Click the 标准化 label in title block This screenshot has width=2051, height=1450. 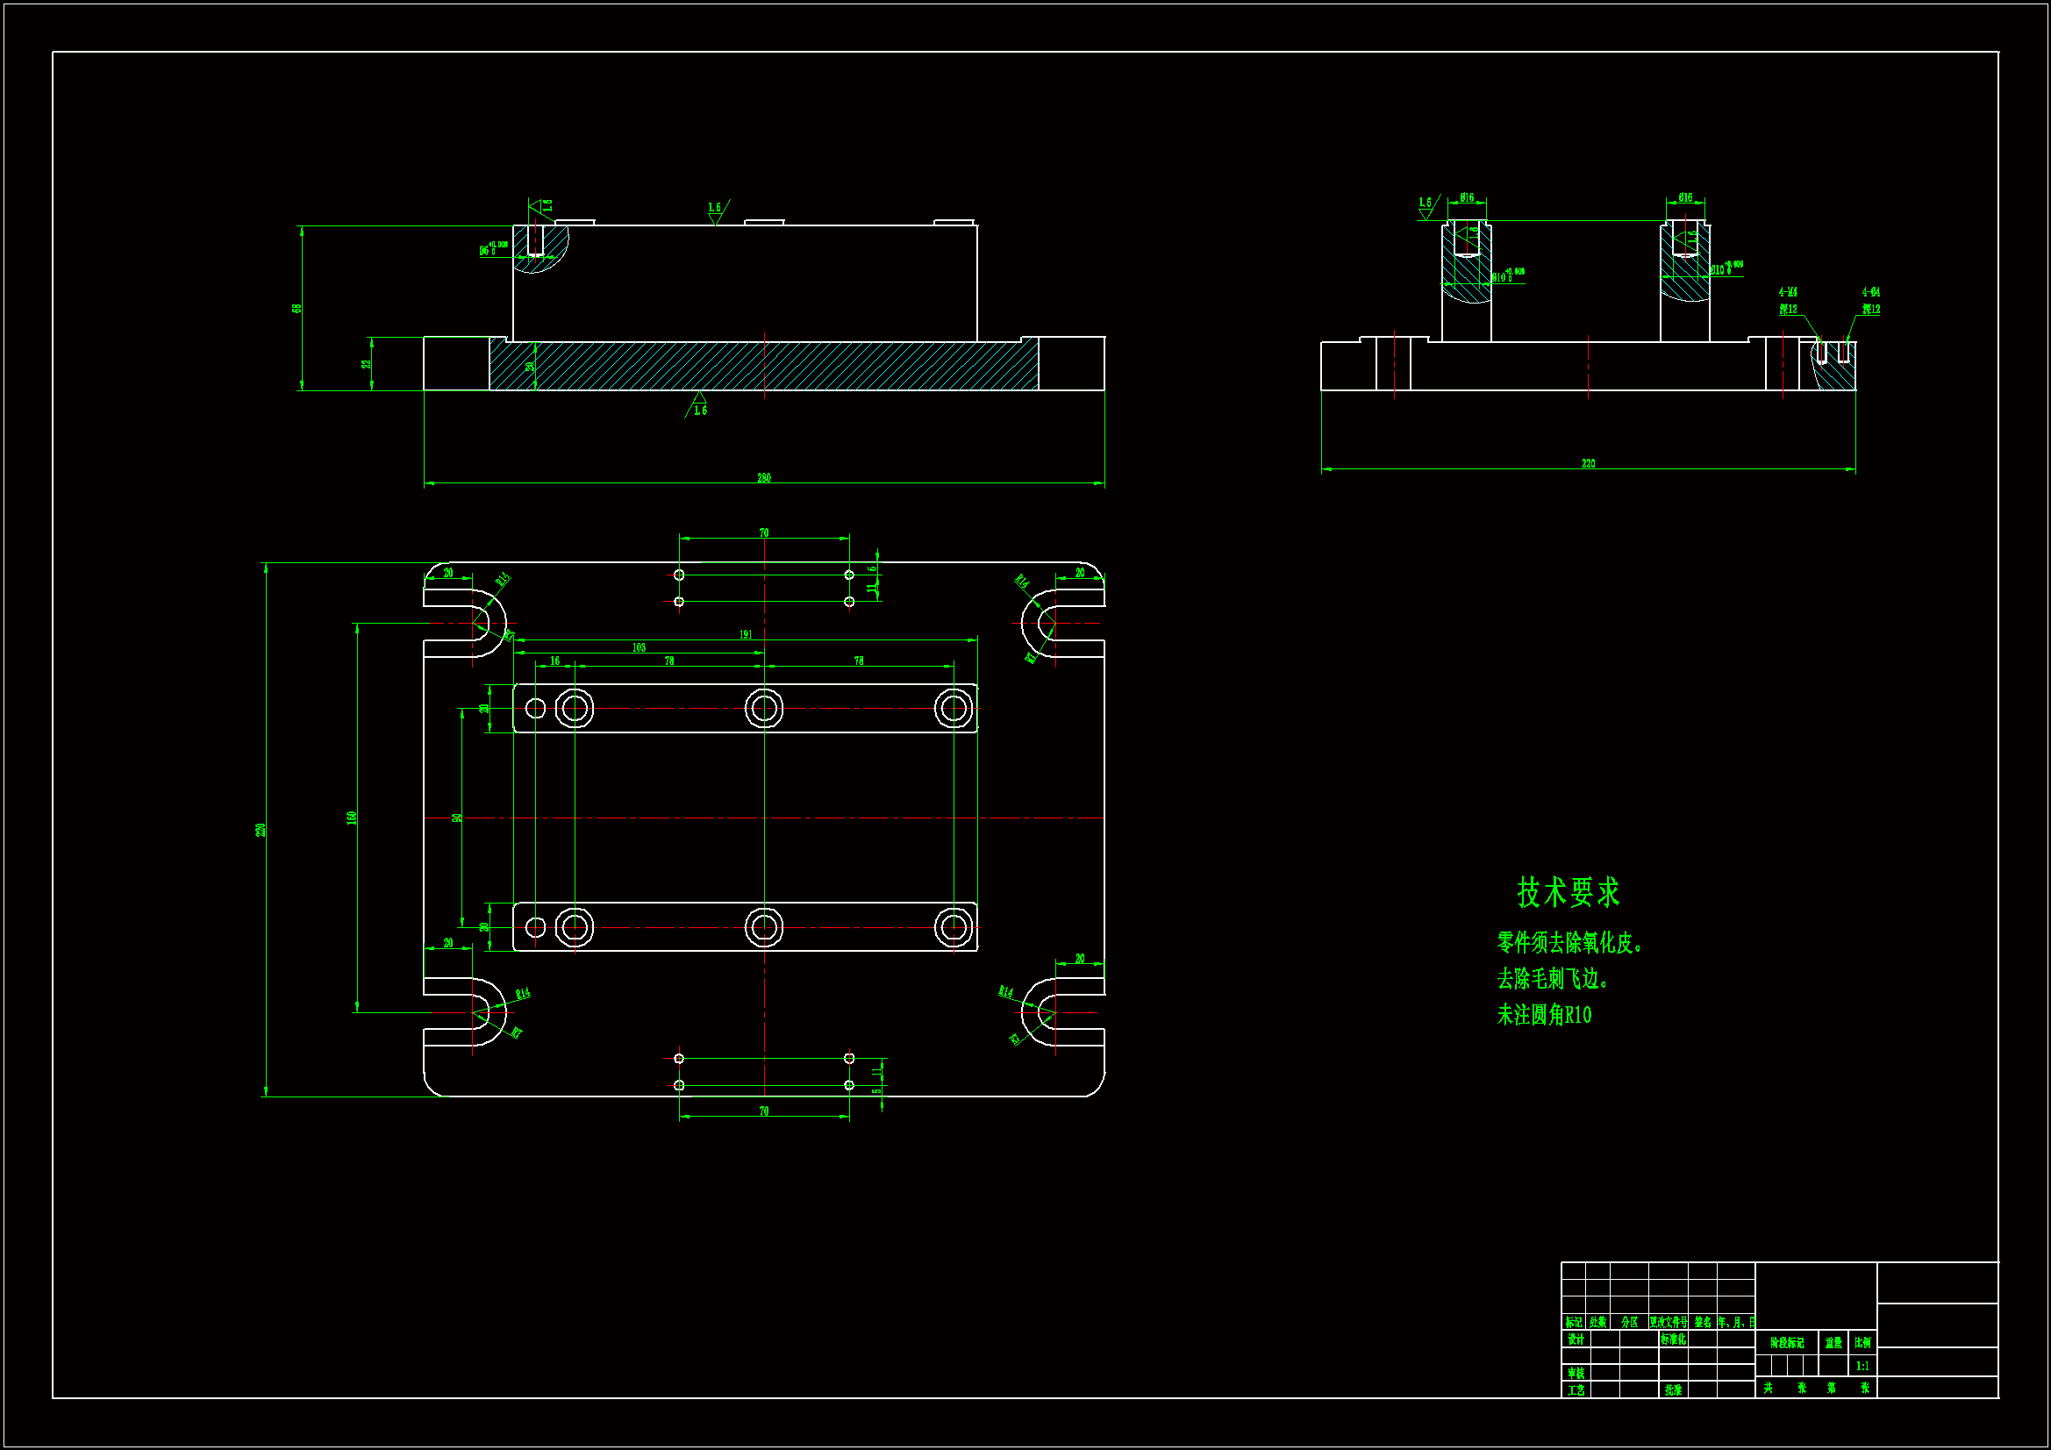click(x=1673, y=1339)
